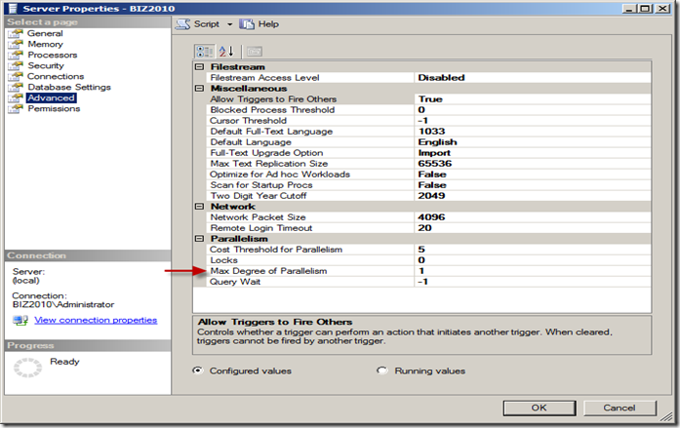Click the Script toolbar button

point(198,24)
